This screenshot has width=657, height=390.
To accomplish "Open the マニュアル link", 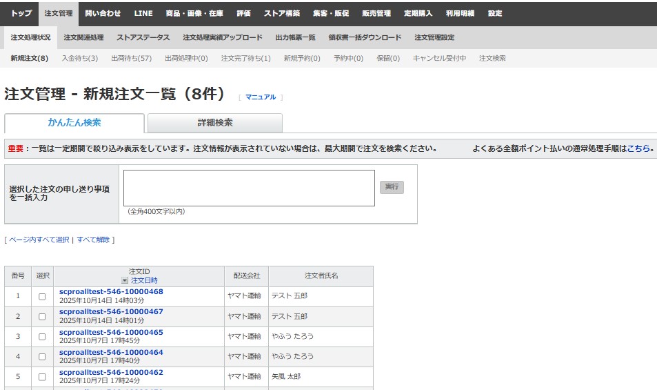I will pos(261,97).
